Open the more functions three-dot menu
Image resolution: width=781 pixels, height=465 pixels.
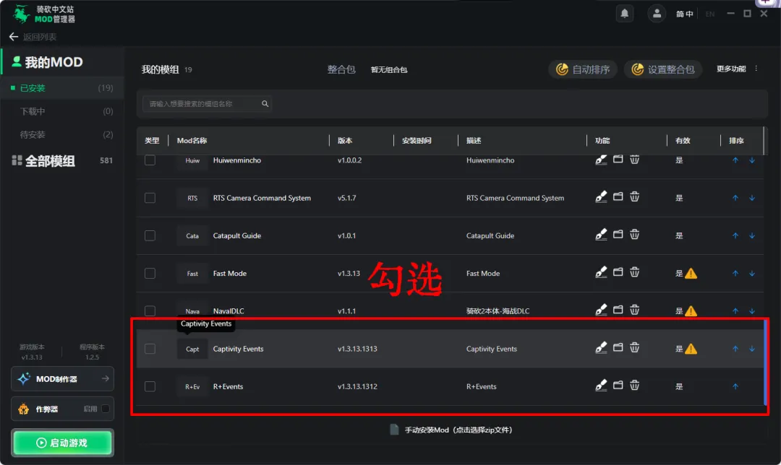(x=756, y=69)
